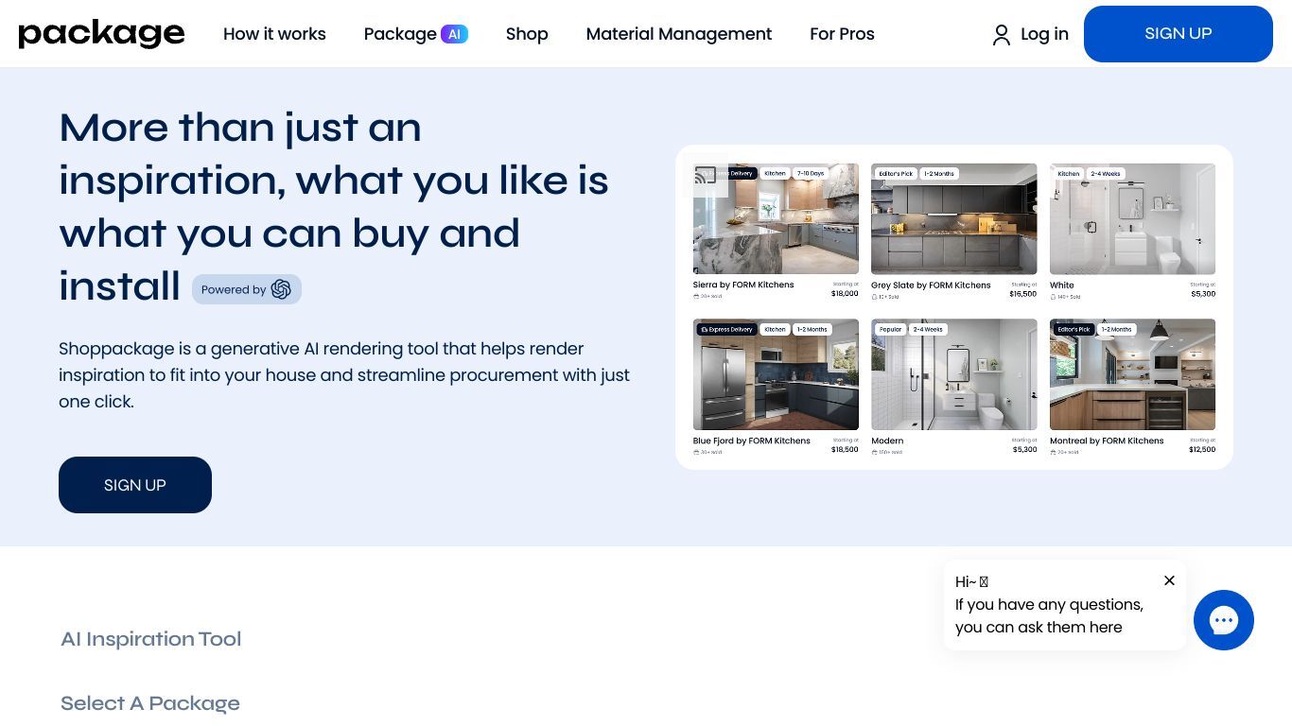Image resolution: width=1292 pixels, height=726 pixels.
Task: Click the Popular tag on Modern card
Action: 890,329
